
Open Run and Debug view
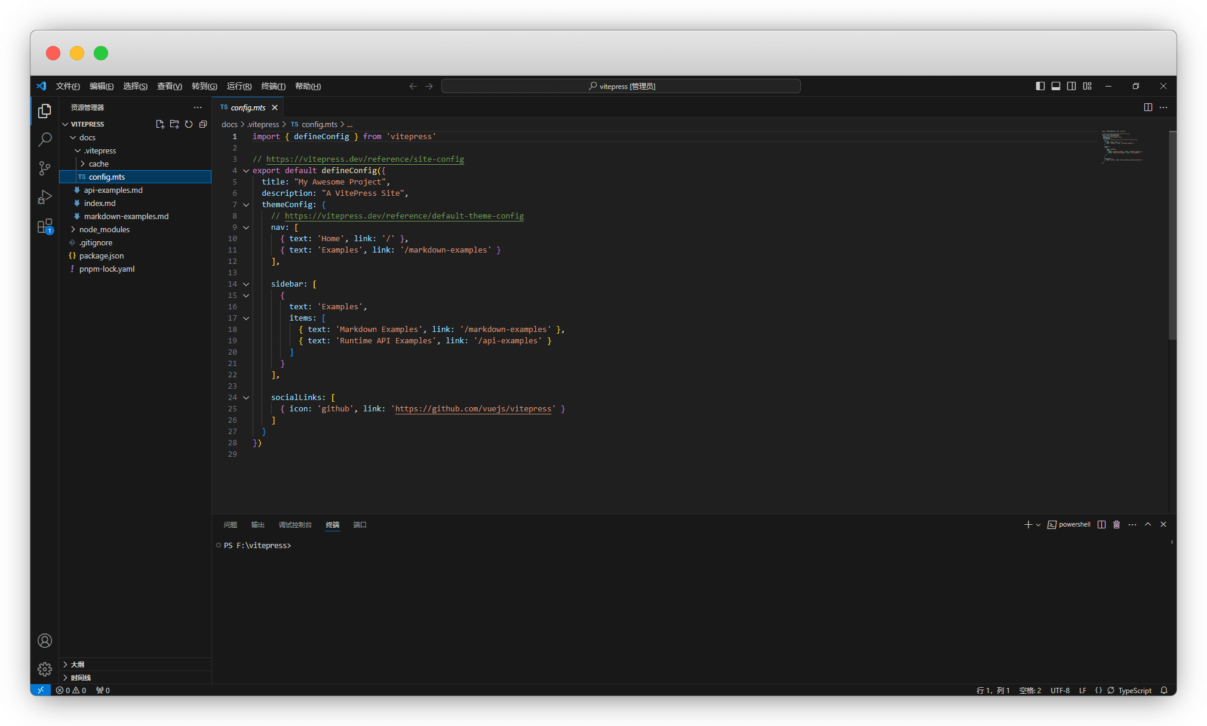tap(45, 197)
